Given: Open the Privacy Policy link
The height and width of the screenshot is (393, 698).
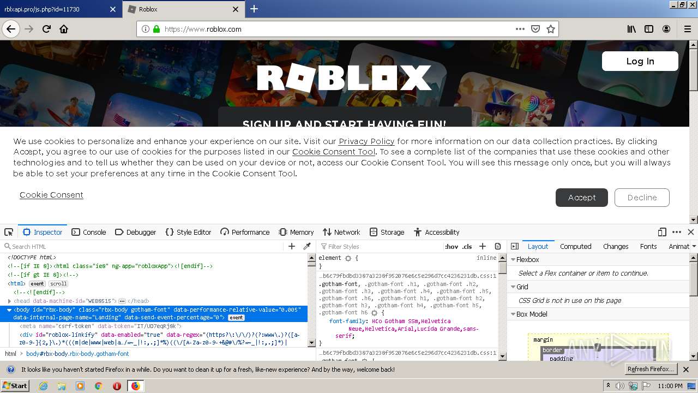Looking at the screenshot, I should click(x=366, y=141).
